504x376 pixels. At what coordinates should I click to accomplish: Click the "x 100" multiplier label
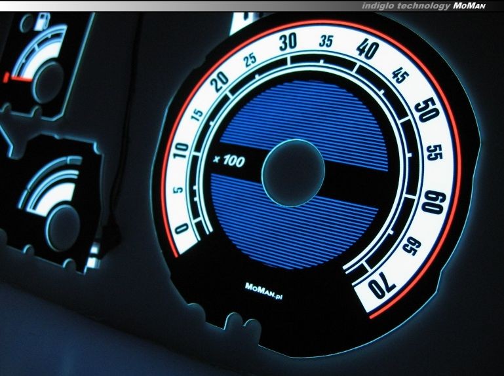pos(230,159)
